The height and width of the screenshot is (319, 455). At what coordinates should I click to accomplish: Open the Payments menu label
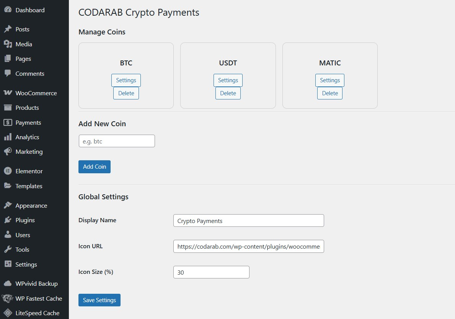28,123
